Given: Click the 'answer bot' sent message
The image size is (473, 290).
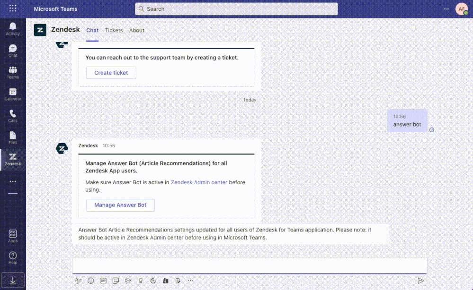Looking at the screenshot, I should point(407,121).
